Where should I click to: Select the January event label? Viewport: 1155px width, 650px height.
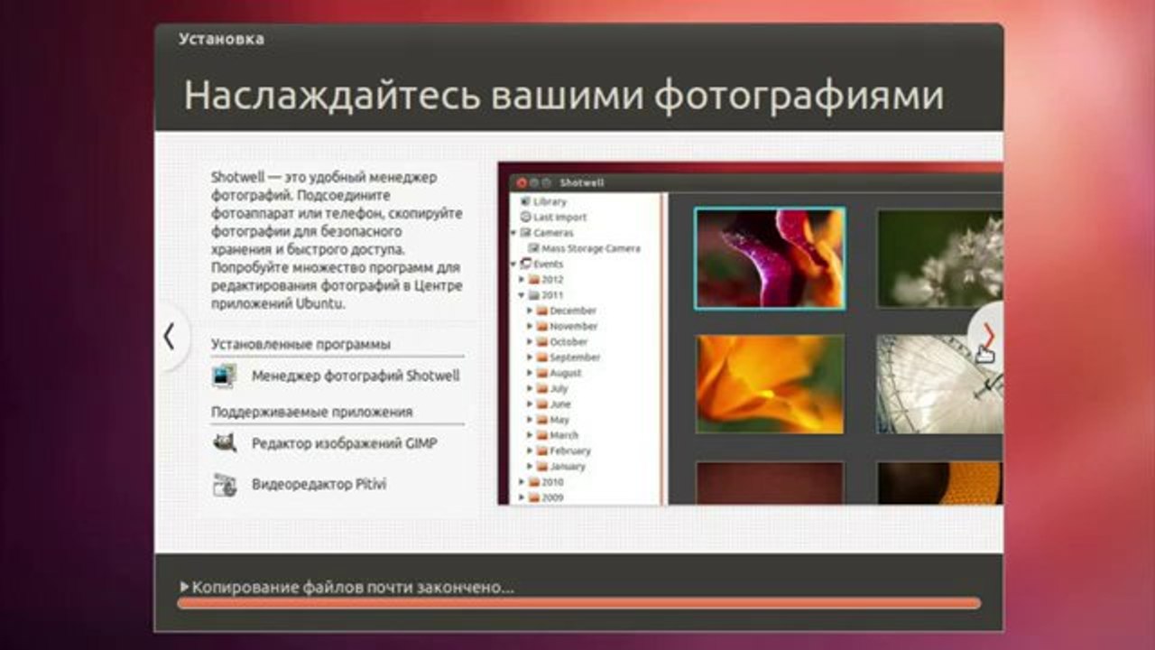click(x=568, y=467)
